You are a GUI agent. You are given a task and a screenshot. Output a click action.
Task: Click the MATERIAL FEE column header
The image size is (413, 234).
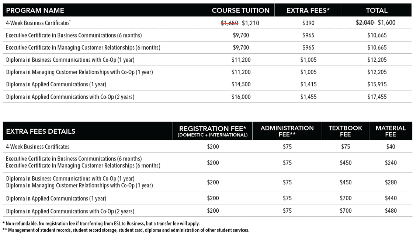[x=391, y=131]
